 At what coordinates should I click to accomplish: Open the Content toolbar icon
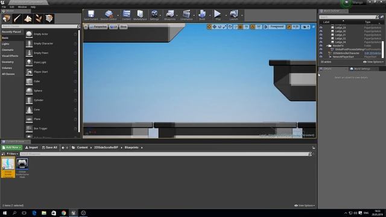126,15
